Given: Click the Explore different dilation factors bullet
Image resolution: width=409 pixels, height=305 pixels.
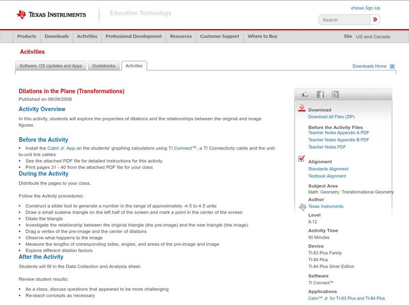Looking at the screenshot, I should click(59, 250).
